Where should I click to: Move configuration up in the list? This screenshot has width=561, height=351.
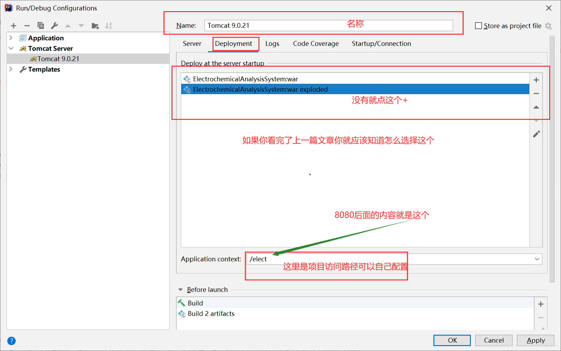point(68,26)
